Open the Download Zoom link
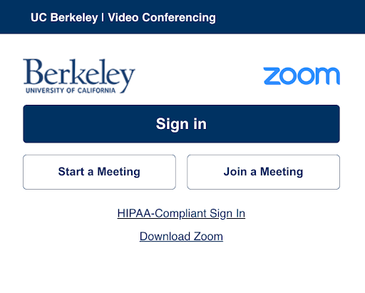The image size is (365, 293). 181,237
